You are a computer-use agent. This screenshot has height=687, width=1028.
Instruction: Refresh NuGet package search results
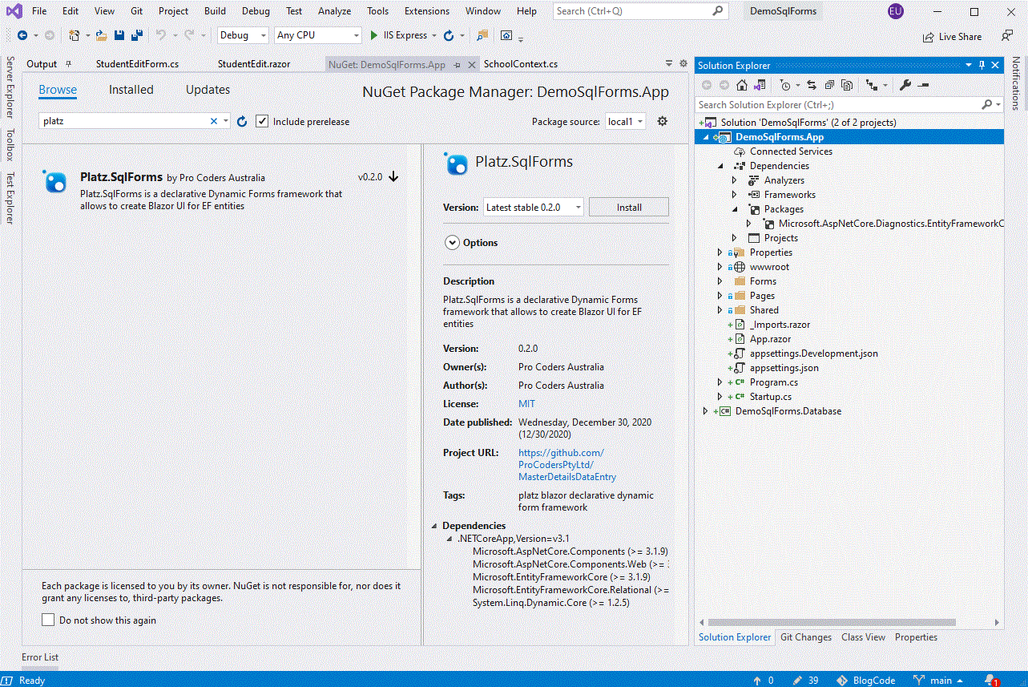tap(242, 121)
